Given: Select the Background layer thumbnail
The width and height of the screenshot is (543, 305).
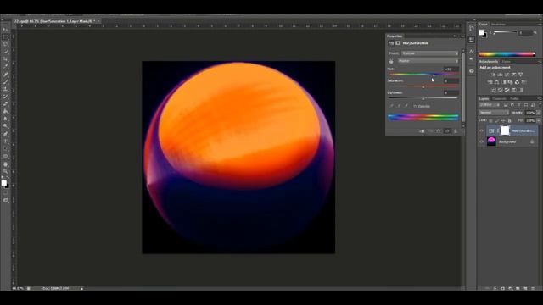Looking at the screenshot, I should (x=491, y=141).
